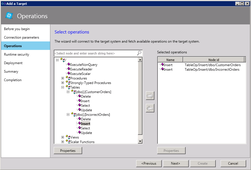The image size is (251, 170).
Task: Open the Runtime security step
Action: tap(16, 54)
